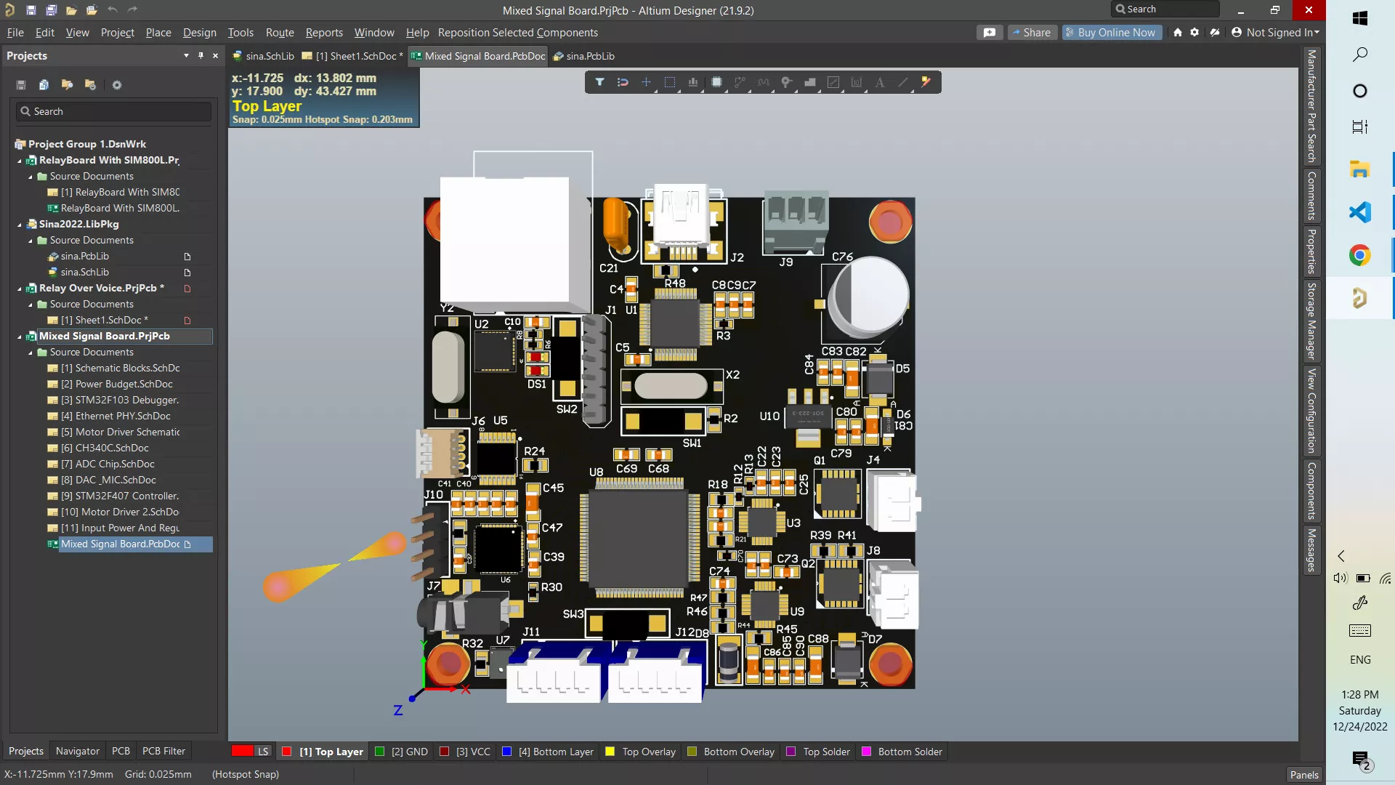Image resolution: width=1395 pixels, height=785 pixels.
Task: Open the Align Objects bar-chart tool
Action: click(x=693, y=82)
